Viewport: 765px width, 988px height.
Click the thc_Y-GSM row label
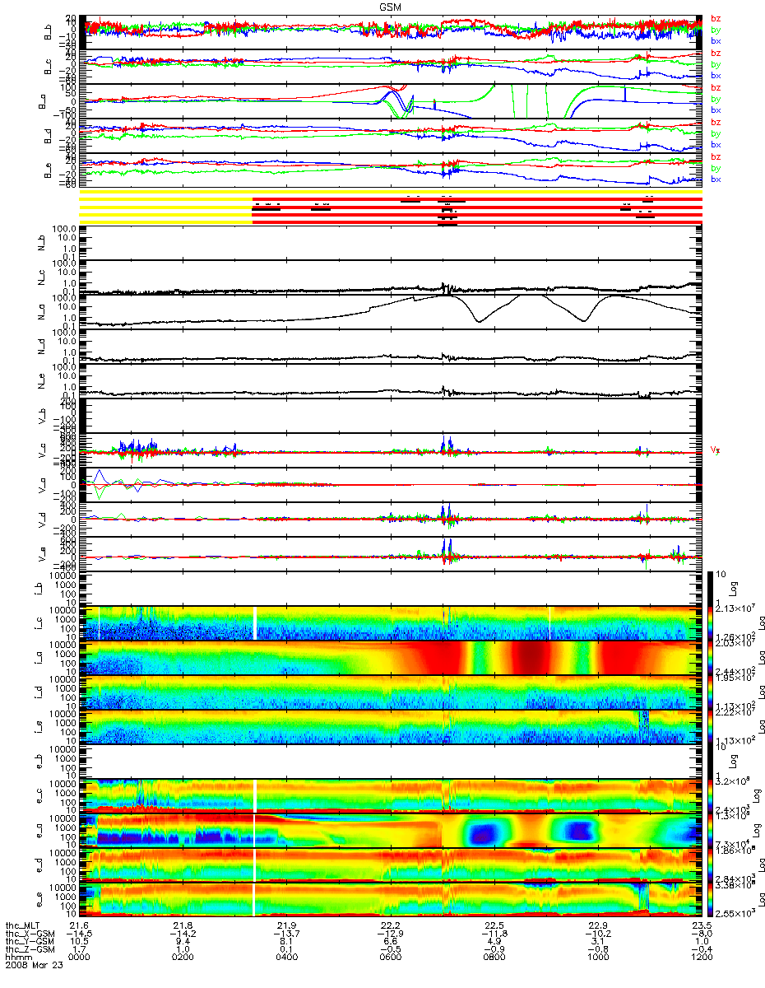(x=30, y=944)
